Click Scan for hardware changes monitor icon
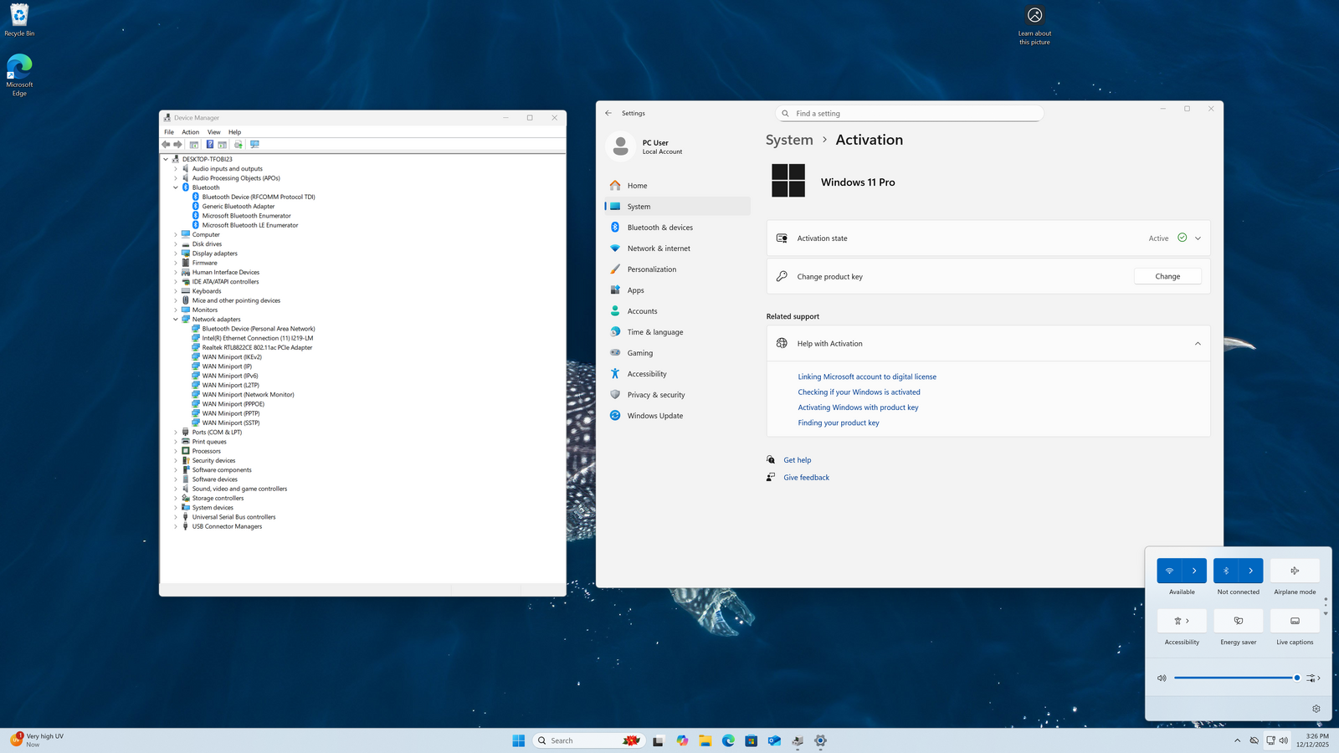Screen dimensions: 1339x753 [x=254, y=145]
